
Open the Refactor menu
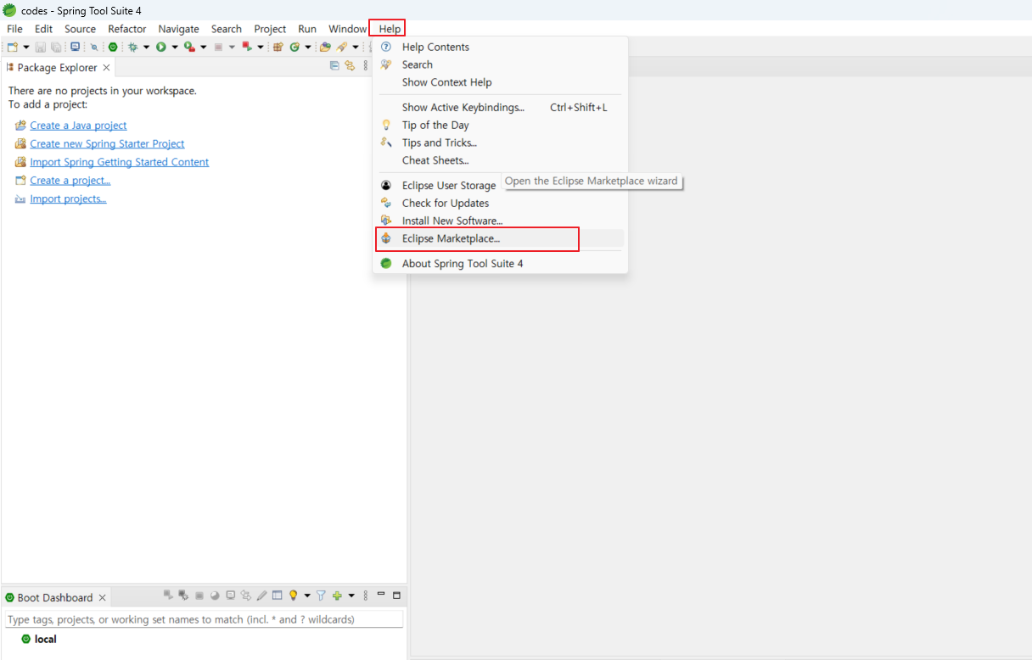126,29
